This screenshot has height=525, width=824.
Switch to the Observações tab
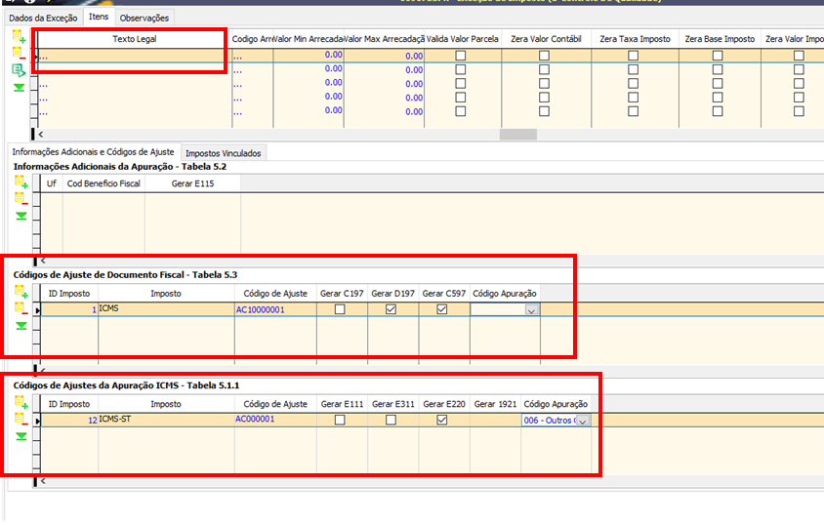click(144, 18)
